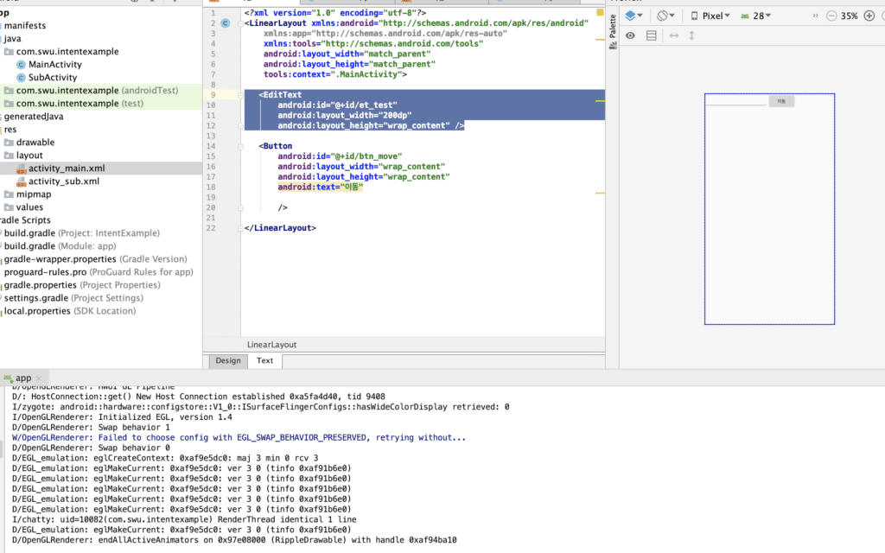Click the vertical expand arrow icon
This screenshot has width=885, height=553.
tap(691, 35)
